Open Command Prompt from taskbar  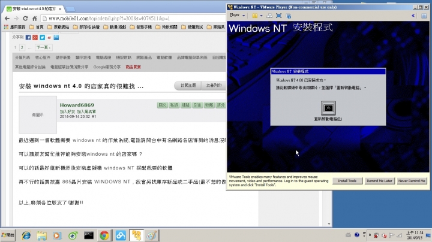point(89,235)
